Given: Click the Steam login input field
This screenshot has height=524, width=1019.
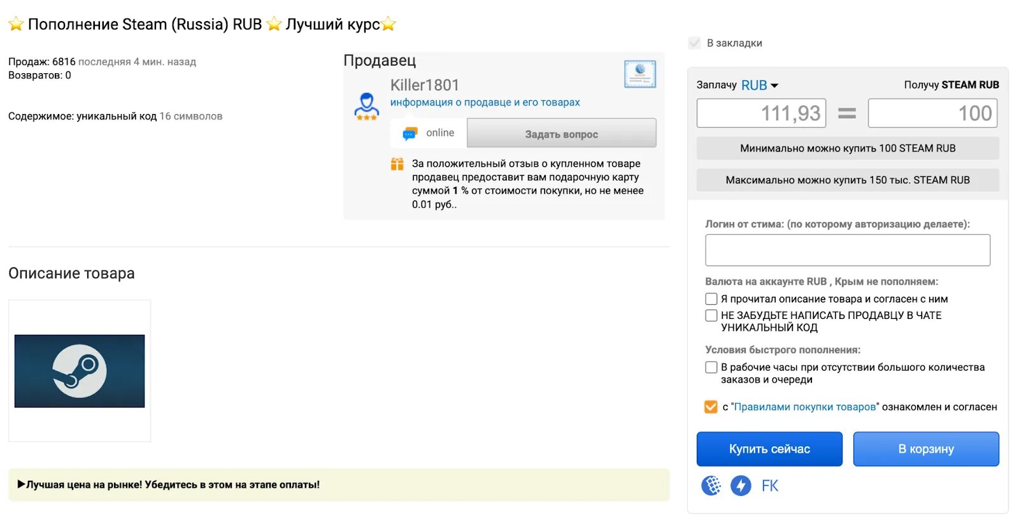Looking at the screenshot, I should (848, 250).
